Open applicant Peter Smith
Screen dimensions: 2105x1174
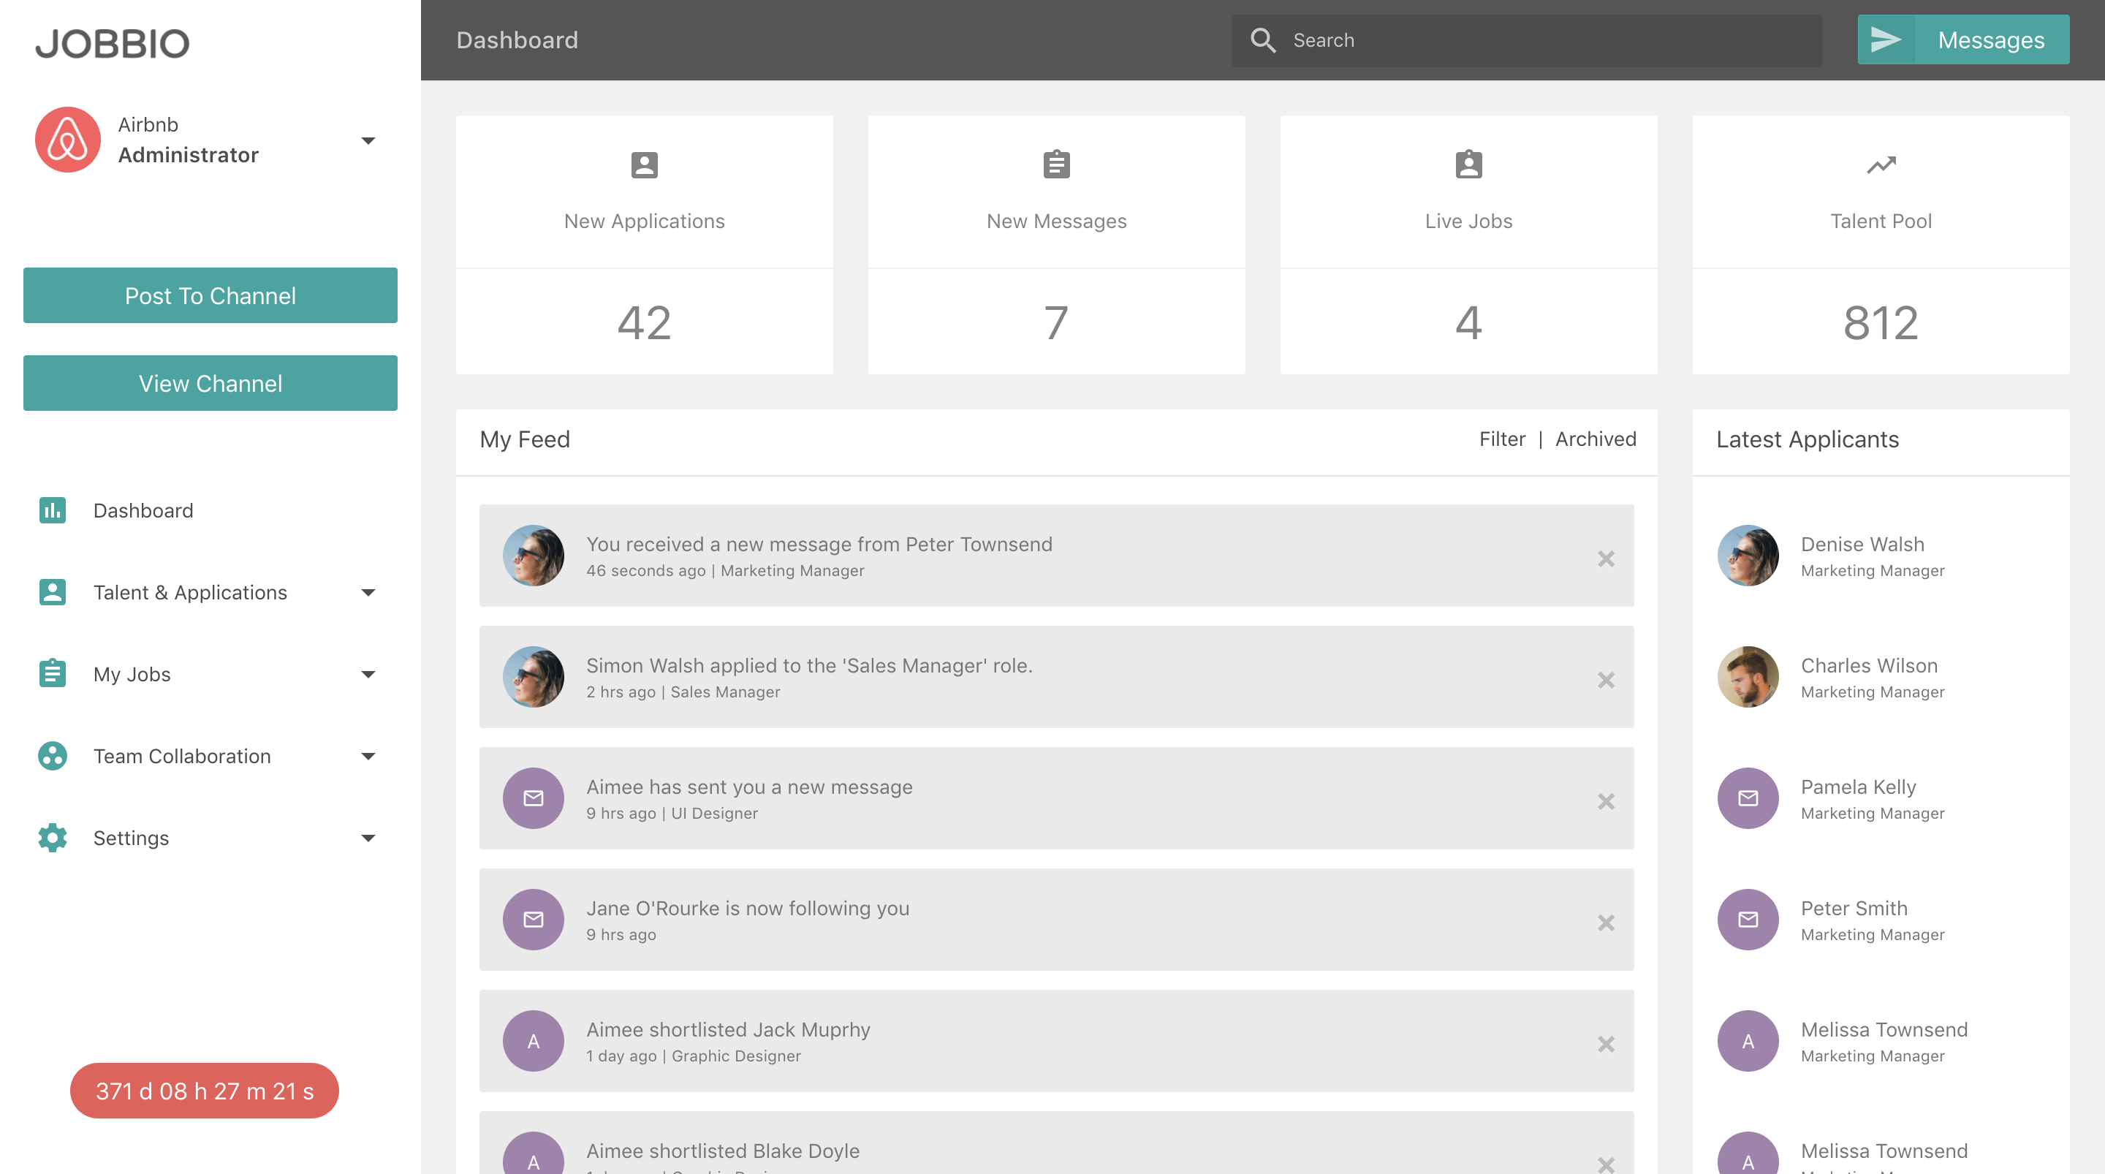point(1854,909)
